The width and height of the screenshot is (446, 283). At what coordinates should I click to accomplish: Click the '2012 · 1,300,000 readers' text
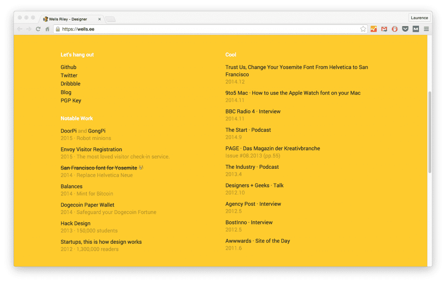point(89,249)
